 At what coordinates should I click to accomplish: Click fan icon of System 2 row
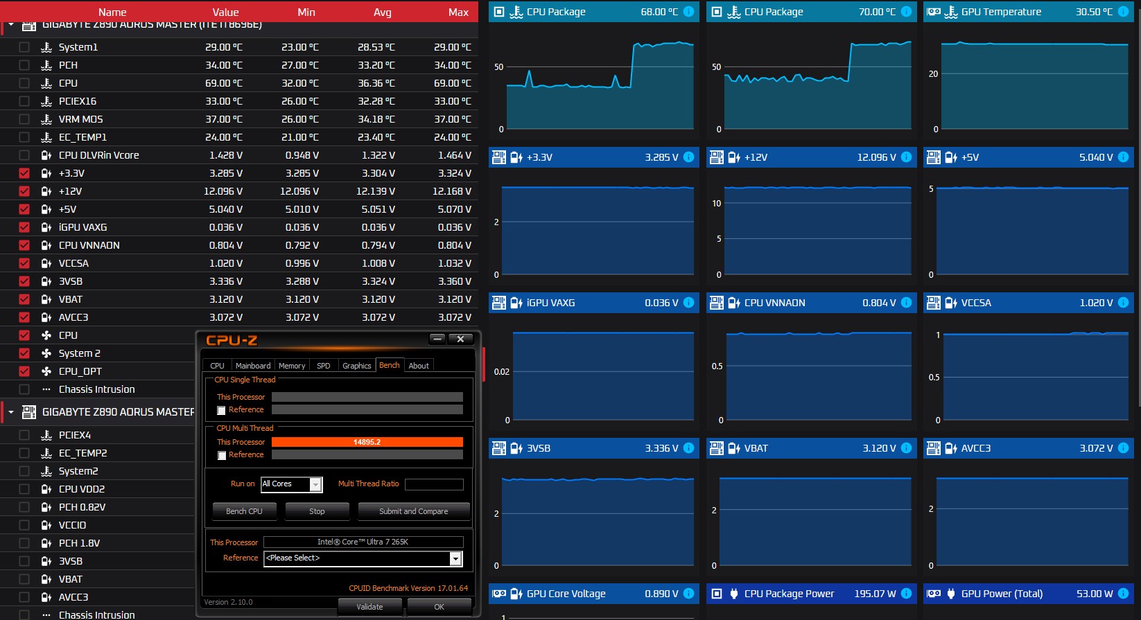[x=46, y=353]
